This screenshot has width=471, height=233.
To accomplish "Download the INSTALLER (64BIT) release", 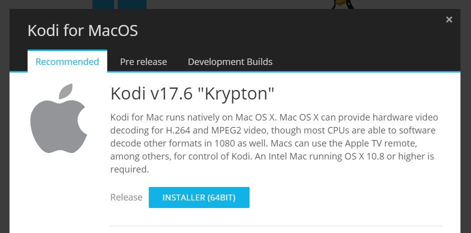I will coord(199,197).
